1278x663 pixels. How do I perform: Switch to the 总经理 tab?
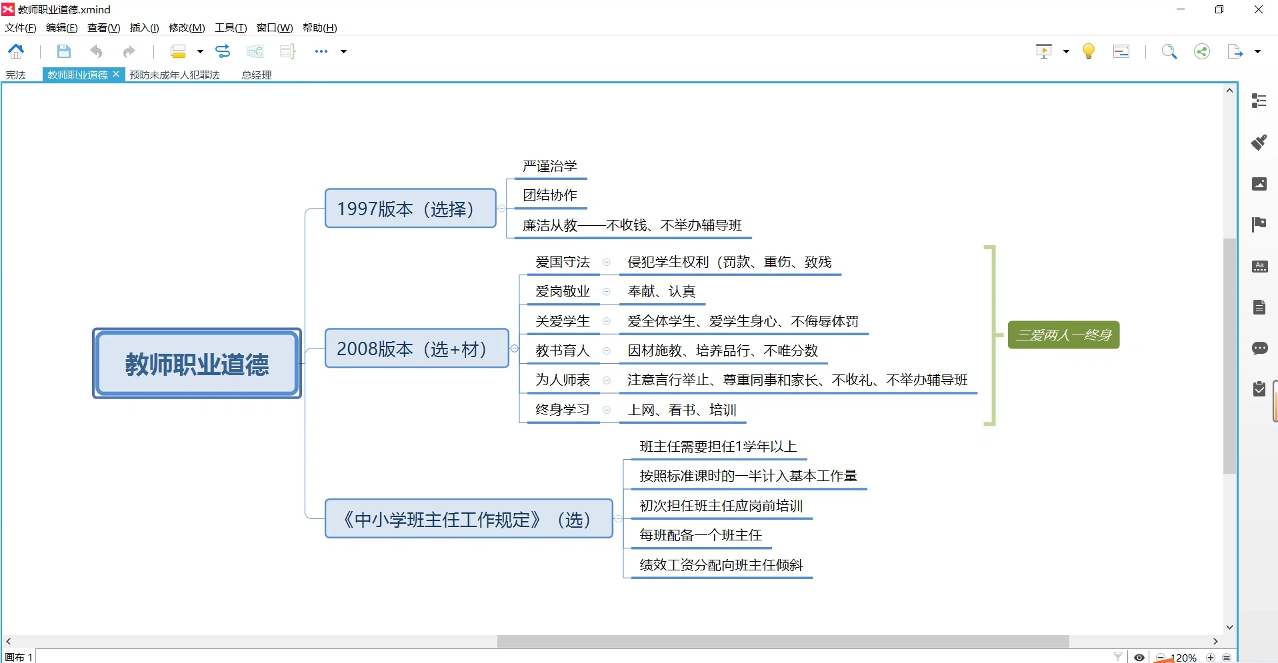coord(257,75)
